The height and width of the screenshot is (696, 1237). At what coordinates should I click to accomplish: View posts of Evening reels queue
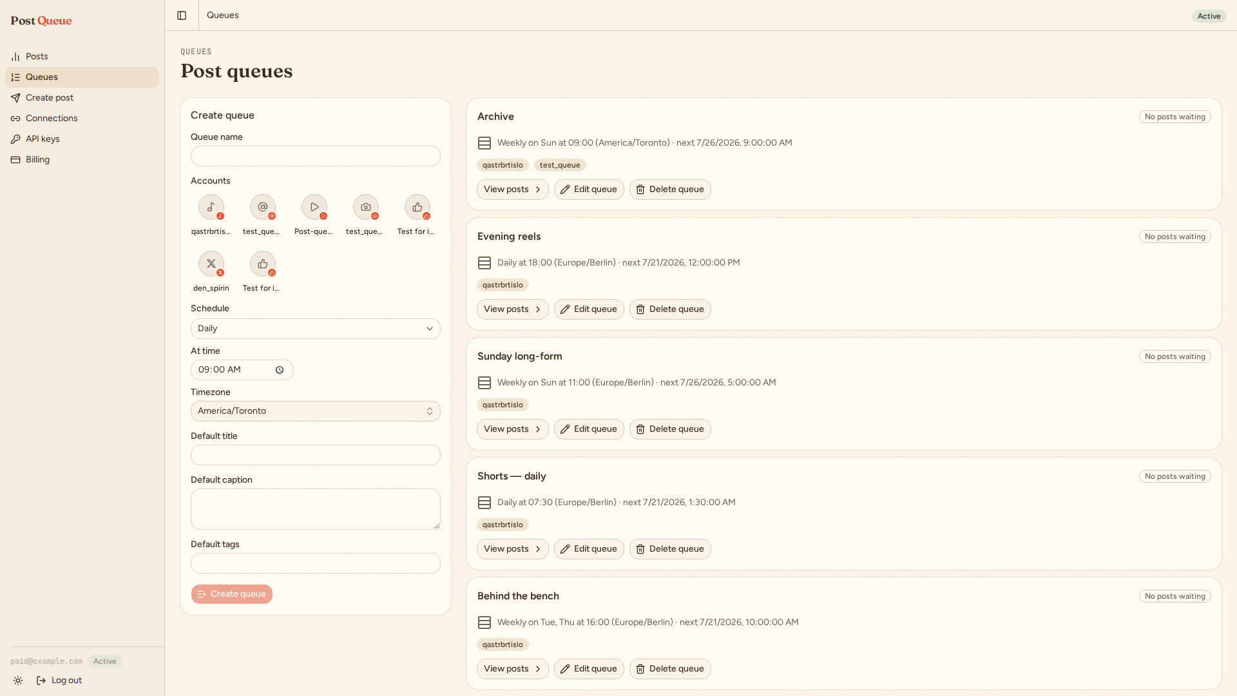coord(513,309)
